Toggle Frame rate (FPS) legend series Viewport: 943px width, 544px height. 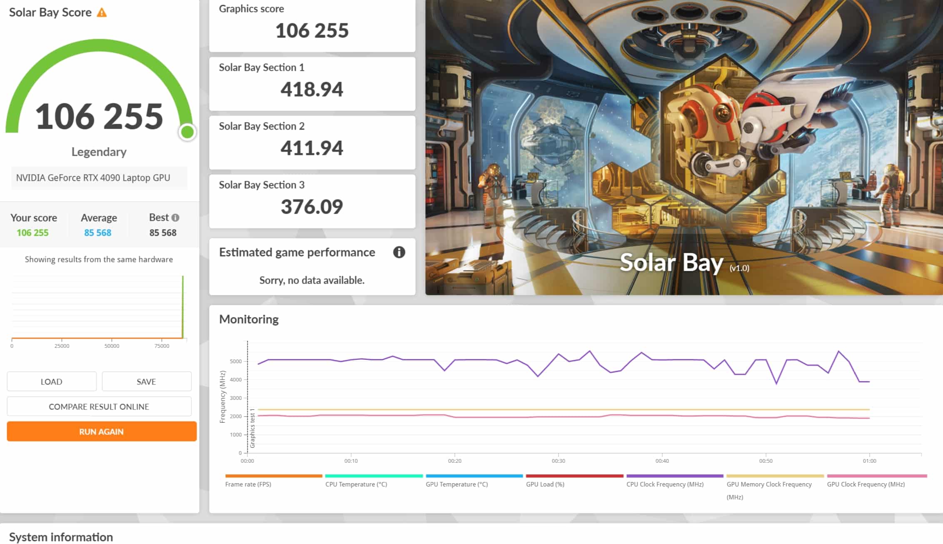248,484
